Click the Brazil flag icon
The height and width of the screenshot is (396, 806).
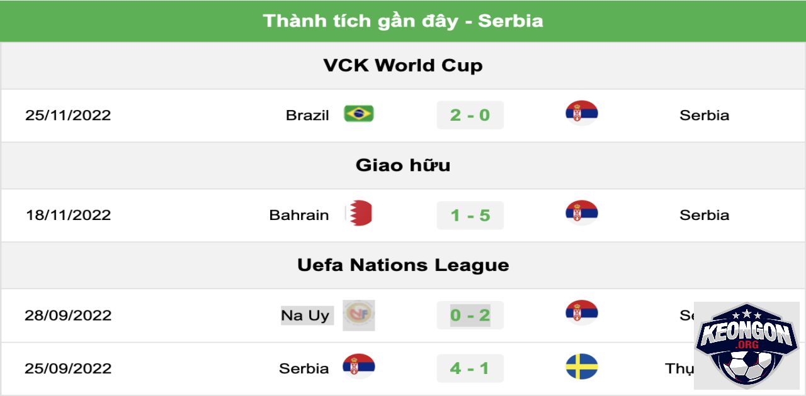[x=358, y=114]
